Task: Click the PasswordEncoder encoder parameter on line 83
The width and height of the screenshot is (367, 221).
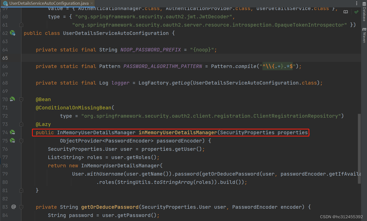Action: coord(267,207)
